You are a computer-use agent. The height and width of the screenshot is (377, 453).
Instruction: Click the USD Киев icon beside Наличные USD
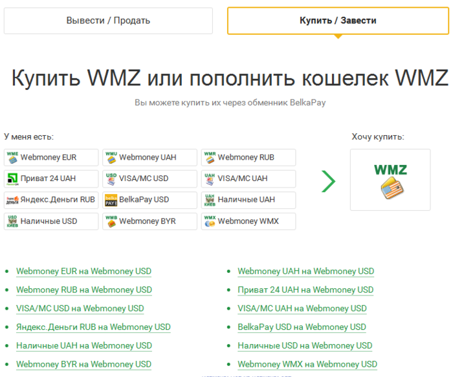coord(12,221)
